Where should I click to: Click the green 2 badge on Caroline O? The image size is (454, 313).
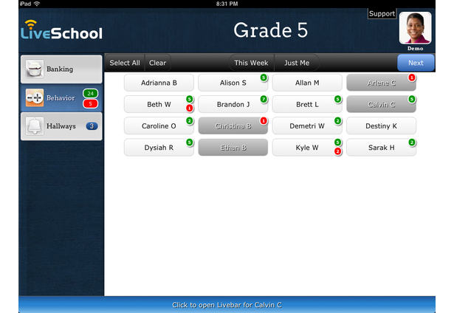(190, 121)
